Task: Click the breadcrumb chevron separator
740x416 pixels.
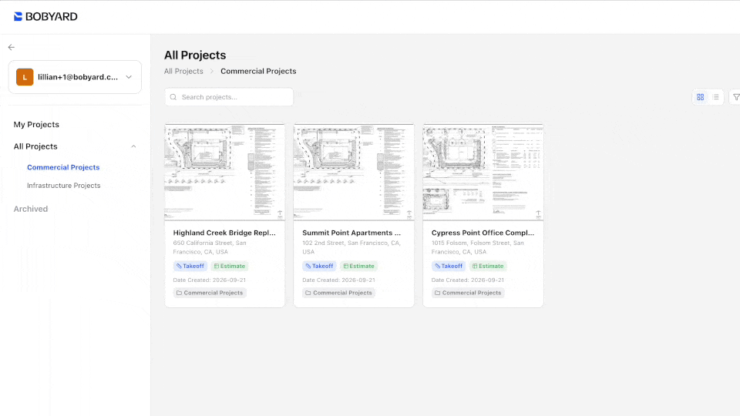Action: (212, 71)
